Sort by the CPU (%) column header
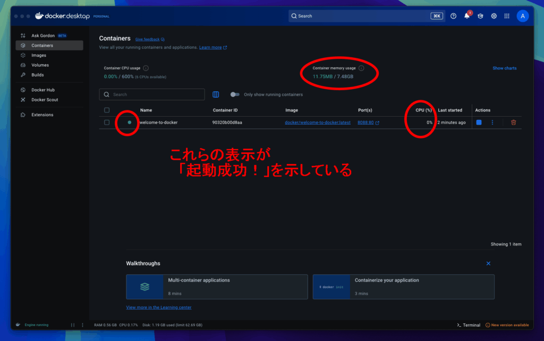Viewport: 544px width, 341px height. coord(423,110)
